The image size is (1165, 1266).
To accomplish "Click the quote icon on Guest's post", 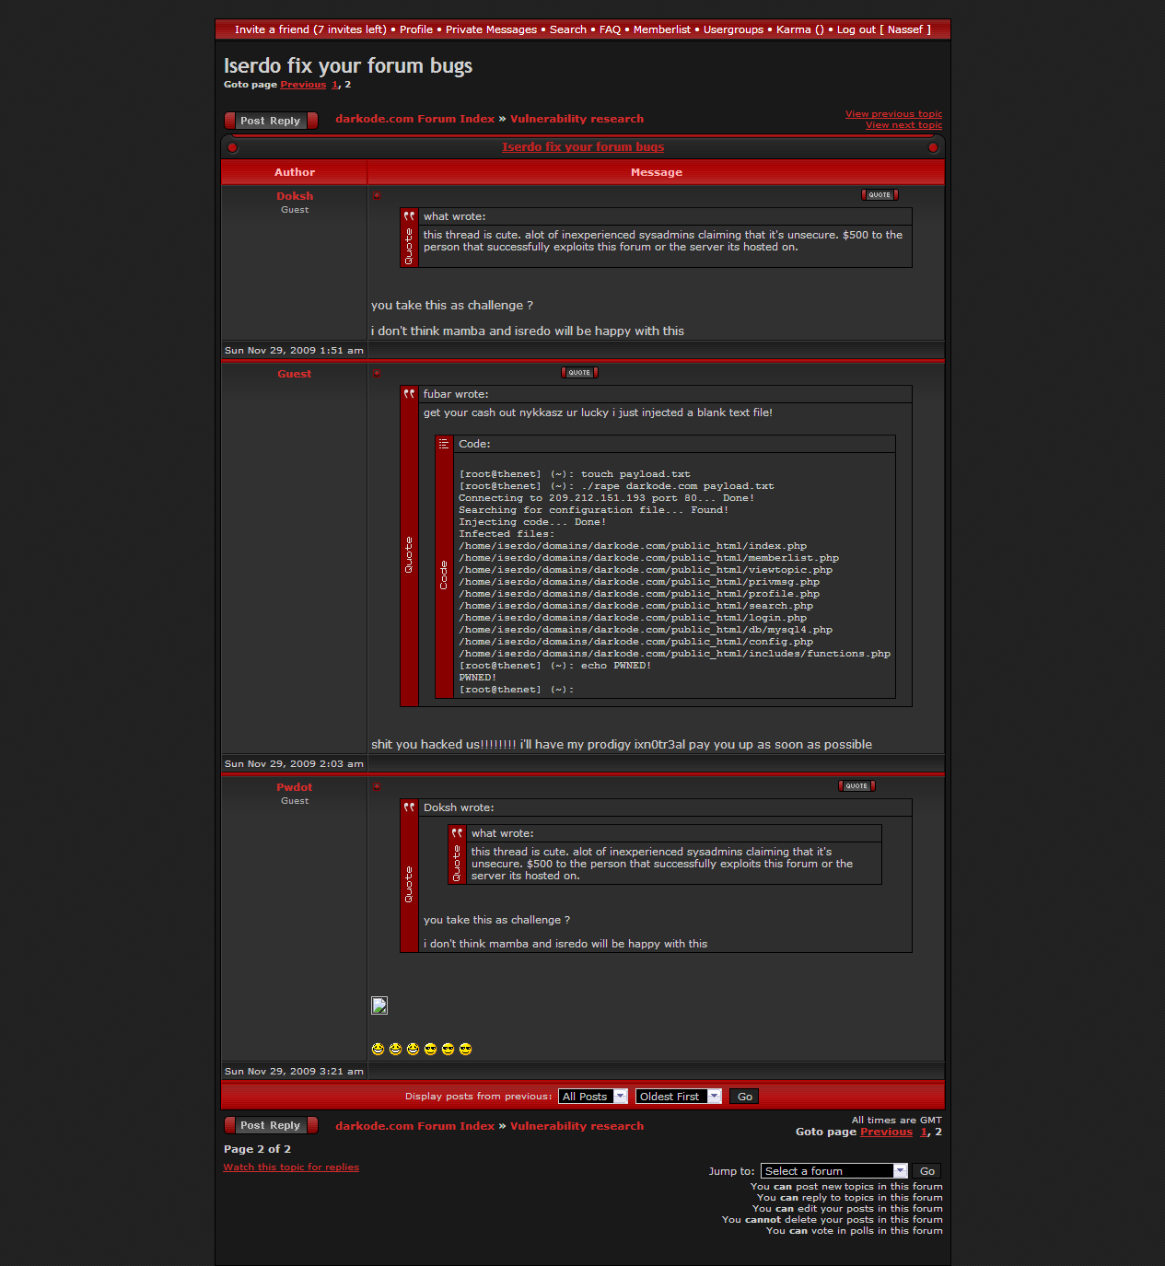I will pos(579,373).
